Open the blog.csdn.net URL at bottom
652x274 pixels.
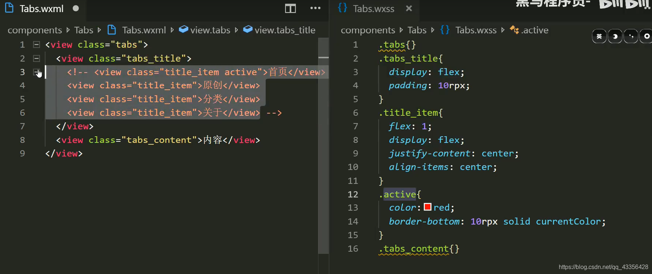point(603,267)
